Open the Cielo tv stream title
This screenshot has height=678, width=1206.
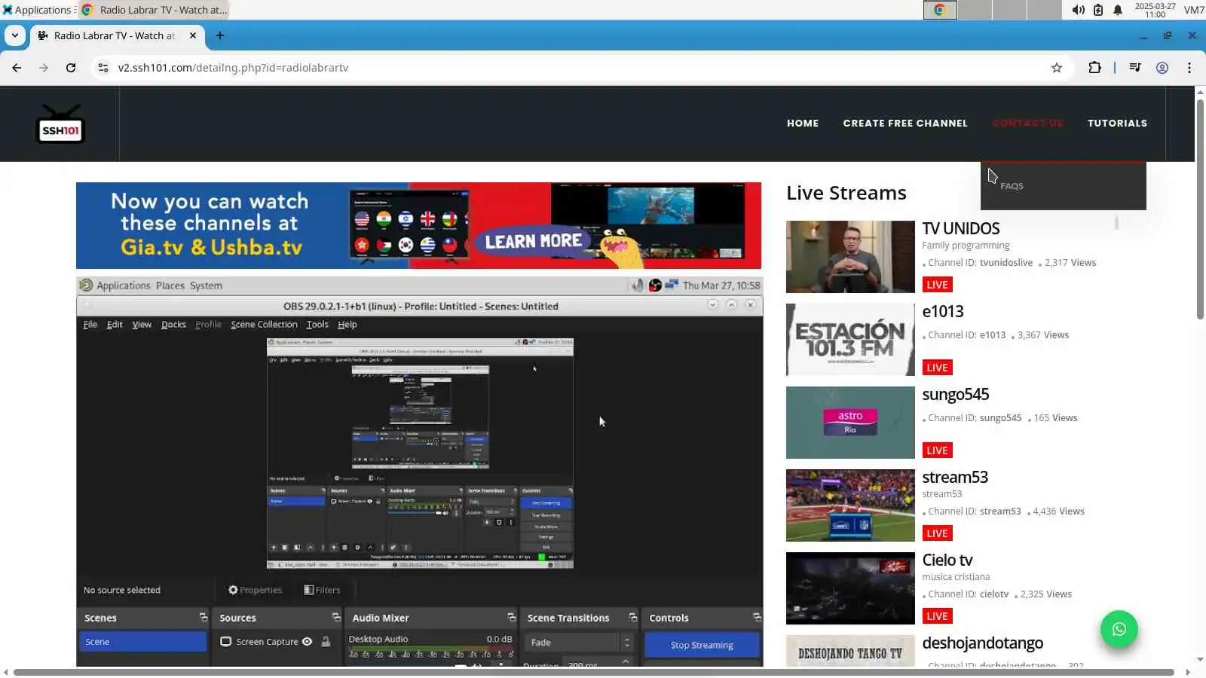[947, 560]
